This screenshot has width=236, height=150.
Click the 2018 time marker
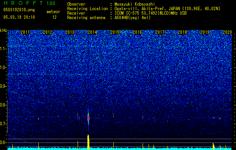point(182,32)
